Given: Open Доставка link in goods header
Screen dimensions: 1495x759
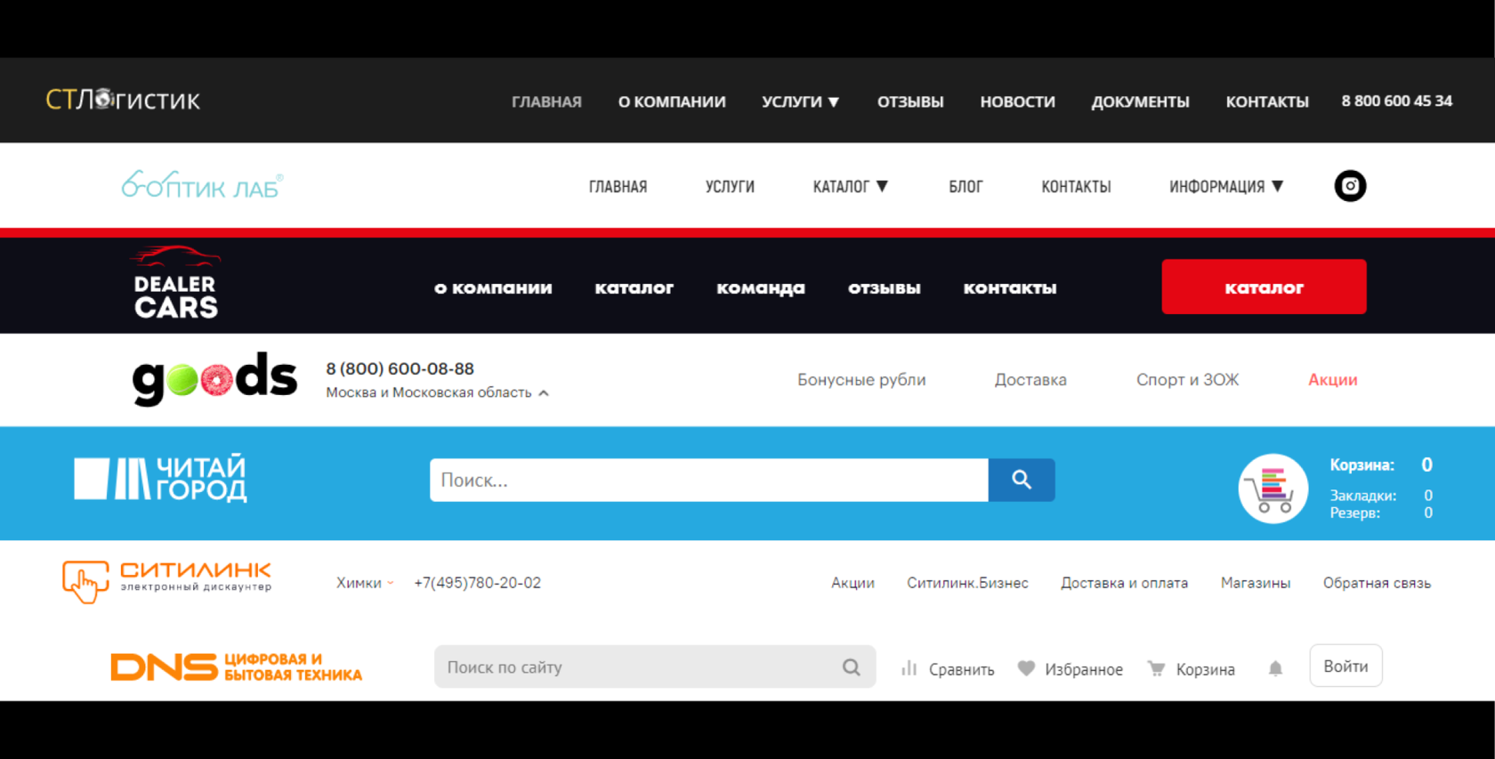Looking at the screenshot, I should pos(1030,380).
